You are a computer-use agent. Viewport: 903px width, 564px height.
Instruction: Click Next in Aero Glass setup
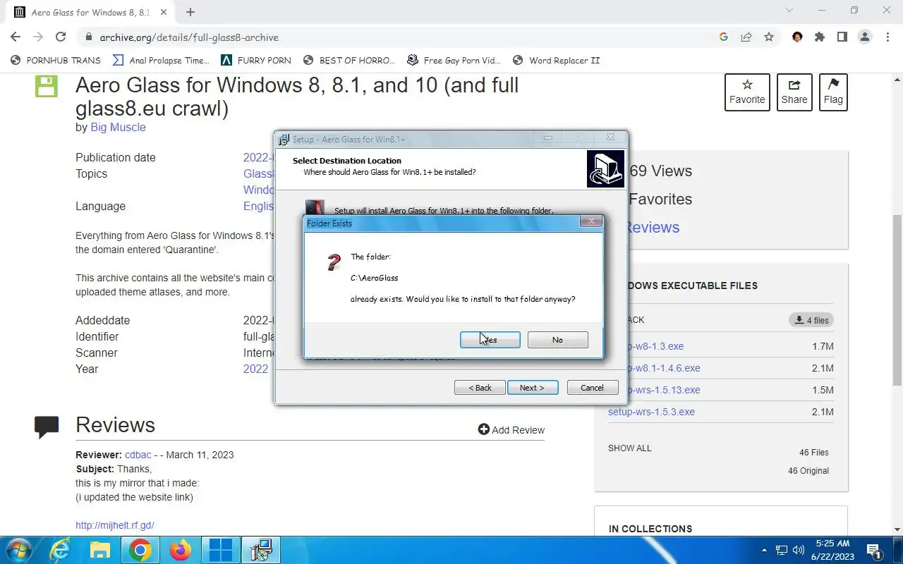tap(533, 388)
